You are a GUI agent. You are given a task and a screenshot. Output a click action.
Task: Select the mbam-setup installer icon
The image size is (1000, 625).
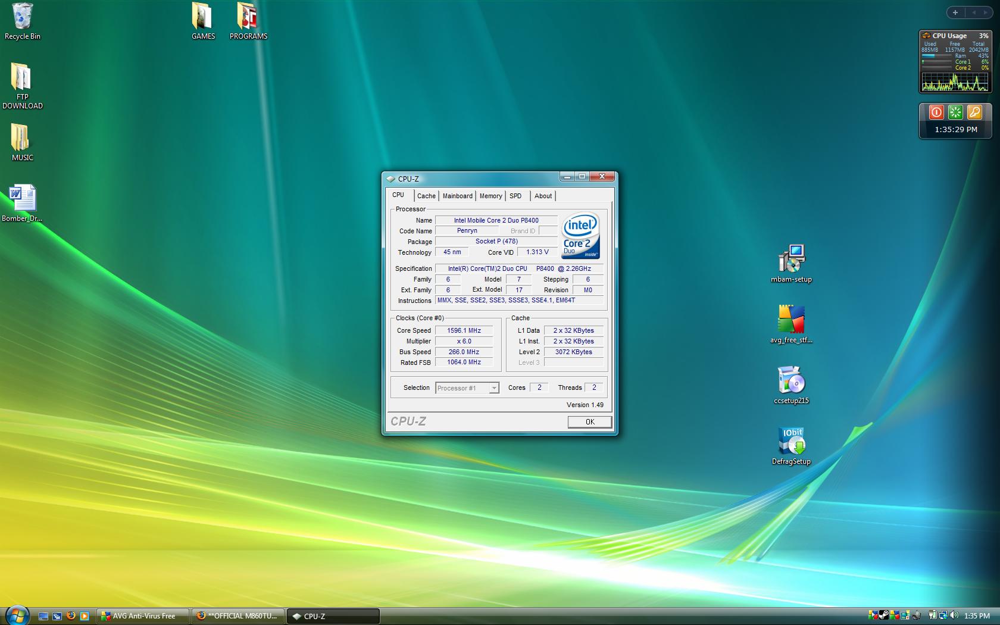791,264
